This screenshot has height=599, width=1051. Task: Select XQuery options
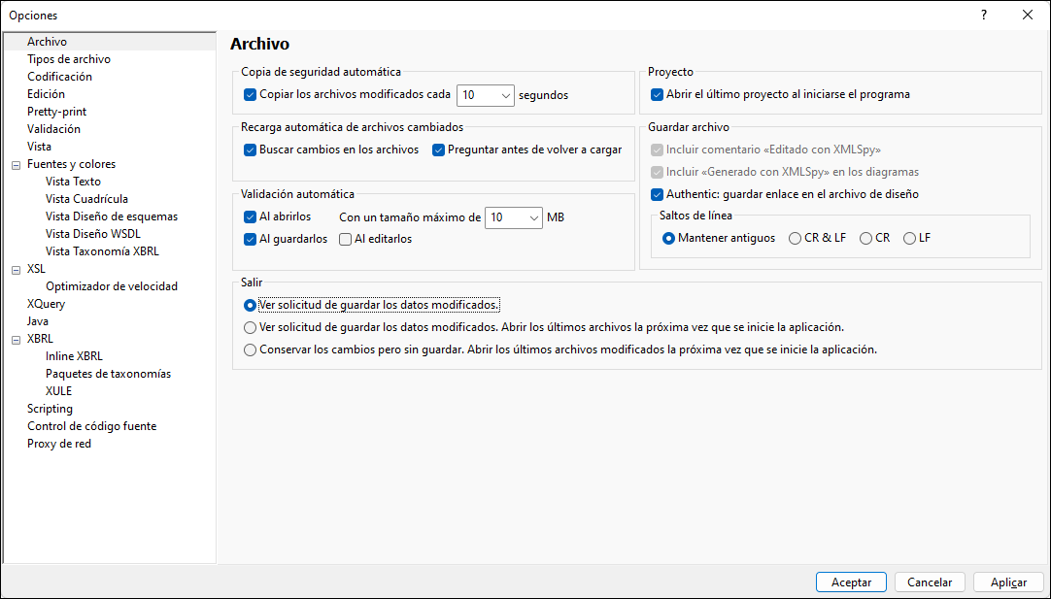click(47, 304)
